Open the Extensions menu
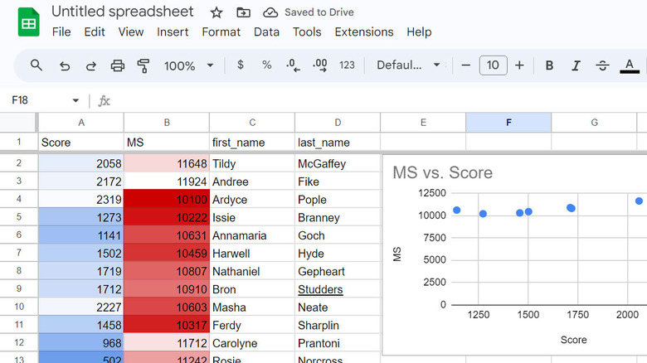This screenshot has height=363, width=647. pyautogui.click(x=364, y=32)
